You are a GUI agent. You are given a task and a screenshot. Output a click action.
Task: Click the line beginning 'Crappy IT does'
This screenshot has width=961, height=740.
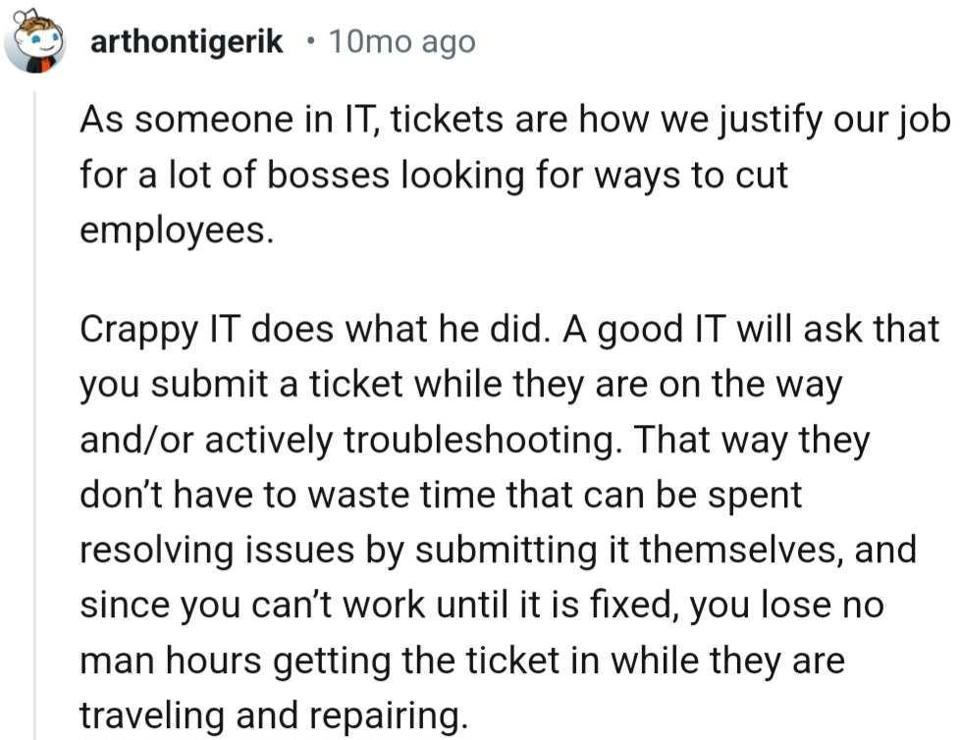[x=509, y=330]
